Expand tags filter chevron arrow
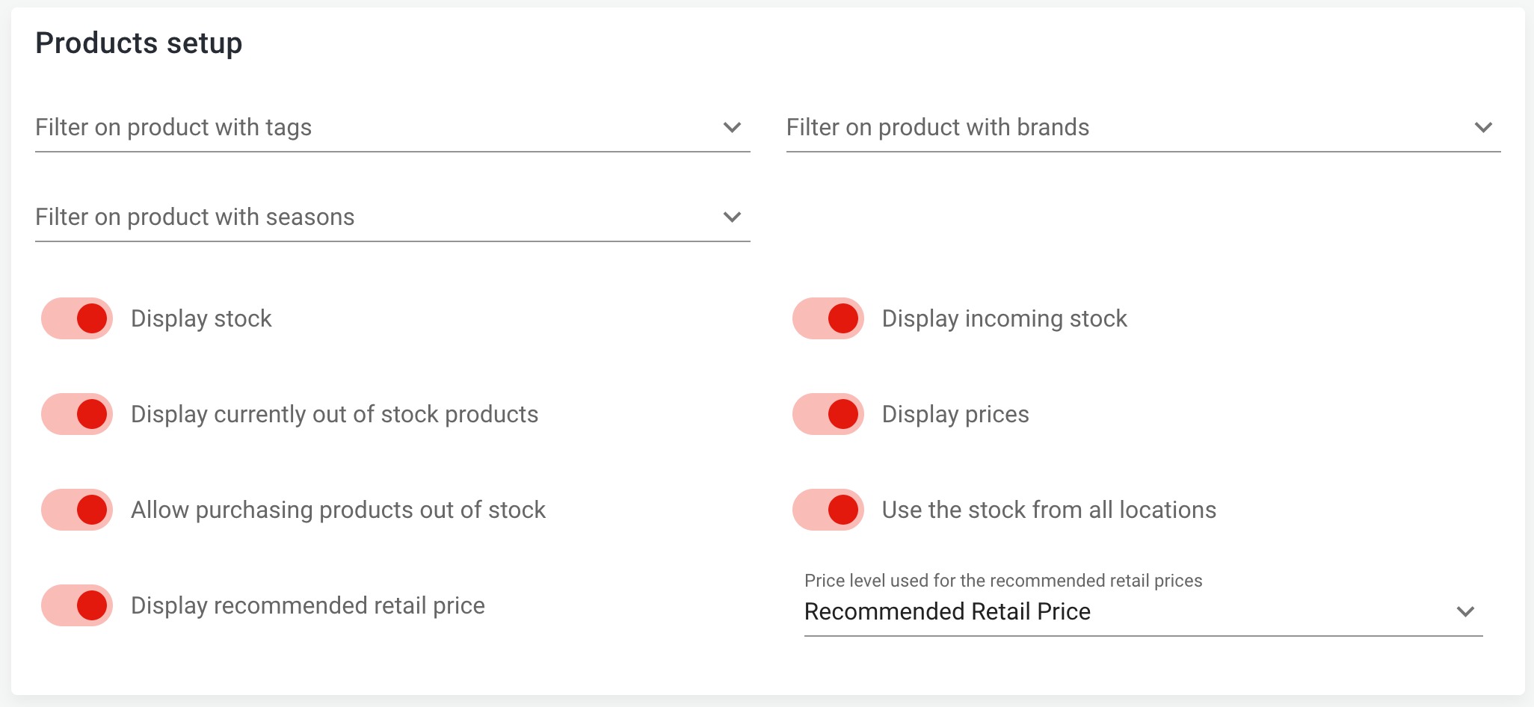The height and width of the screenshot is (707, 1534). (x=732, y=128)
